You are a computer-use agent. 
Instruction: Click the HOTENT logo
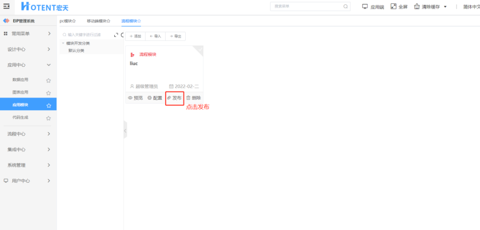tap(45, 6)
